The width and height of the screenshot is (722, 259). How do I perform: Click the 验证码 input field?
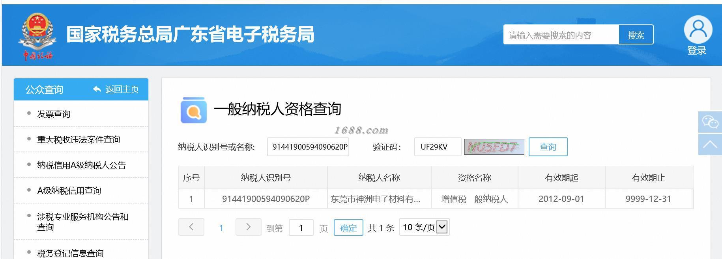coord(438,147)
